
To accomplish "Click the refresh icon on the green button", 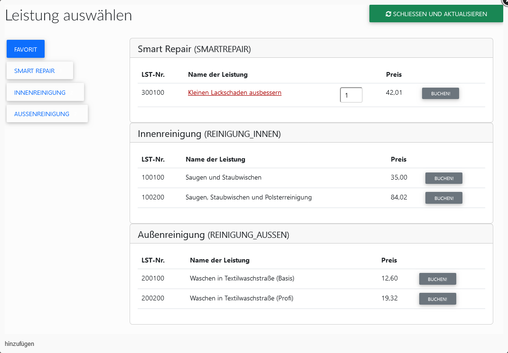I will (x=388, y=14).
